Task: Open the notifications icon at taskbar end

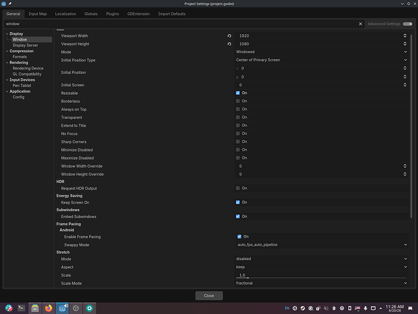Action: pyautogui.click(x=410, y=308)
